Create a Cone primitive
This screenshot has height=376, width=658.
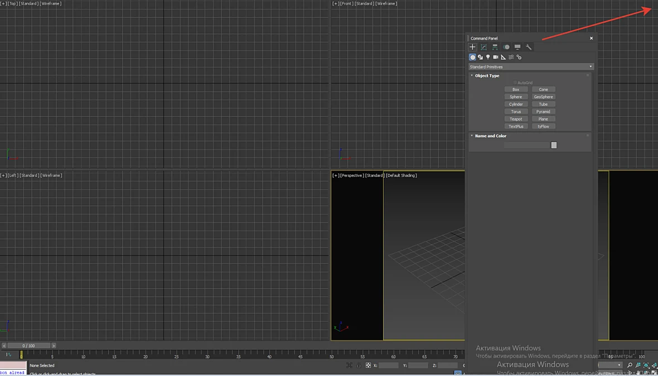(544, 89)
